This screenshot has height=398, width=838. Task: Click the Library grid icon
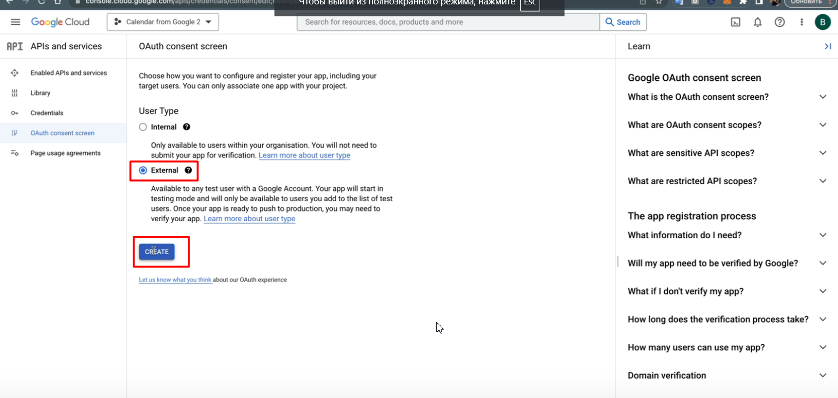pyautogui.click(x=15, y=93)
